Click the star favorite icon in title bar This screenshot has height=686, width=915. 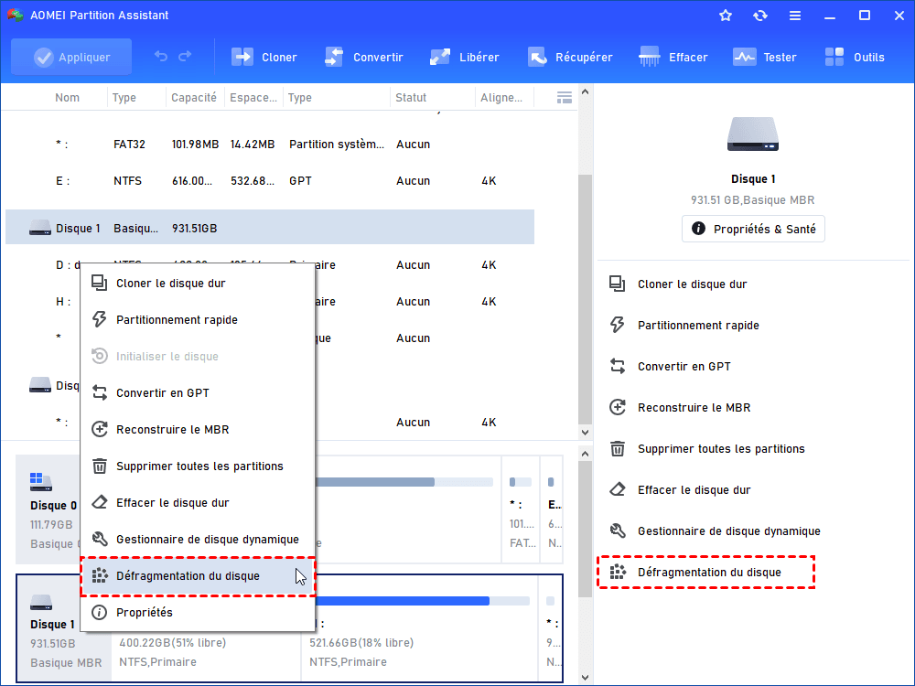tap(726, 16)
